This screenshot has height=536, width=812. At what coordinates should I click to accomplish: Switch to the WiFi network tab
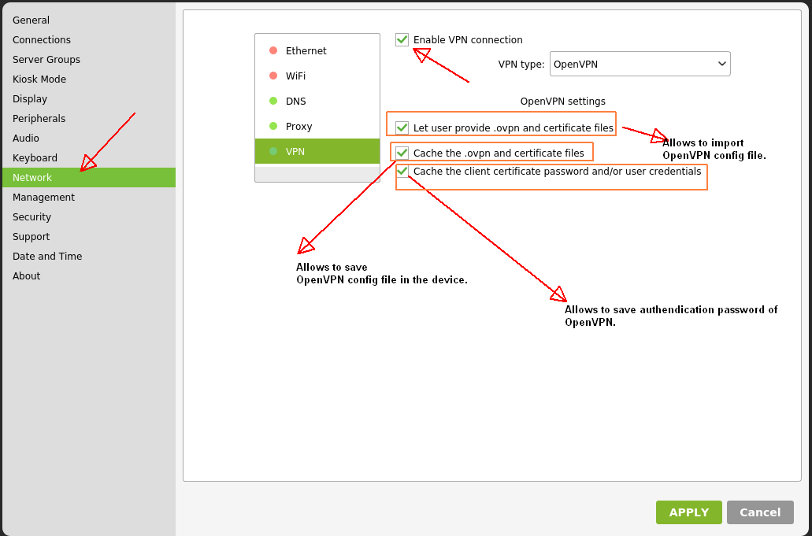click(317, 76)
